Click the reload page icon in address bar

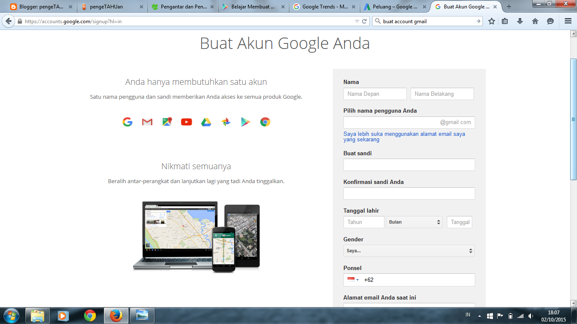pyautogui.click(x=365, y=21)
